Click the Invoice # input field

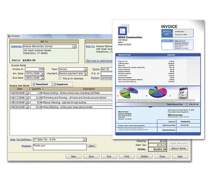click(x=35, y=69)
